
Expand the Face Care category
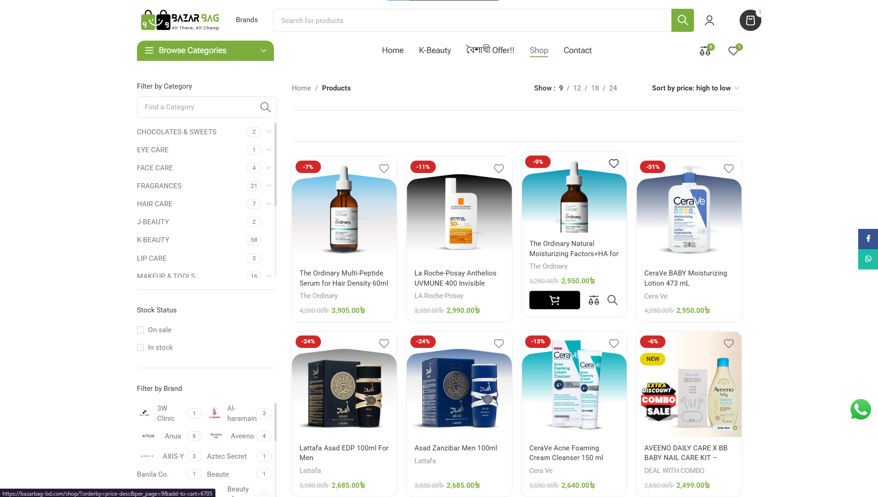269,168
